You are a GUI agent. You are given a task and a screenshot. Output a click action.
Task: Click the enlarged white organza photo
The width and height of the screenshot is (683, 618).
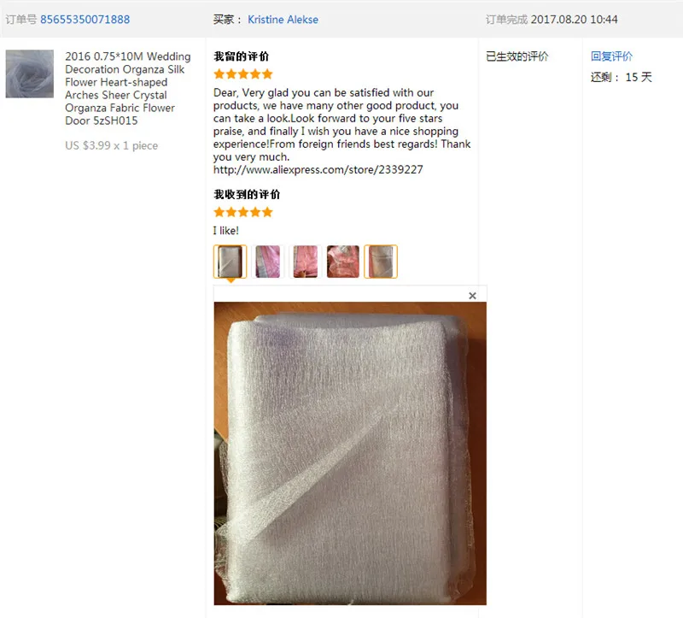click(x=350, y=454)
